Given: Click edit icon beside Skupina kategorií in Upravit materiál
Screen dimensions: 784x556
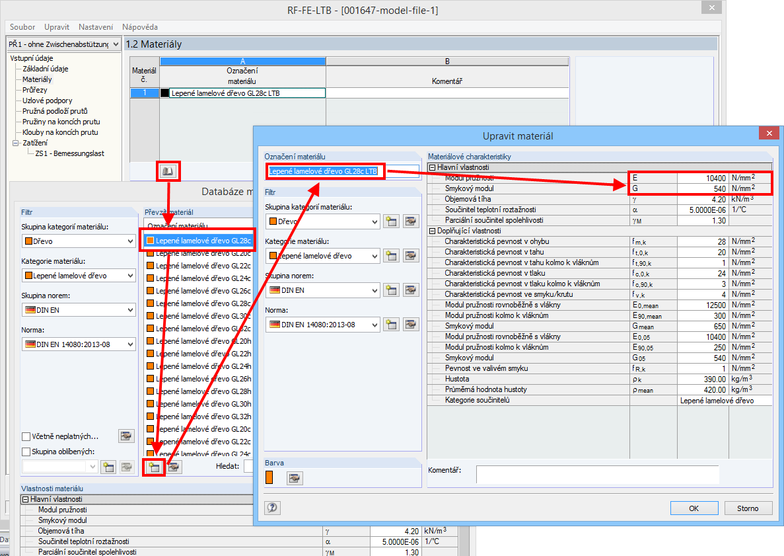Looking at the screenshot, I should pyautogui.click(x=411, y=221).
